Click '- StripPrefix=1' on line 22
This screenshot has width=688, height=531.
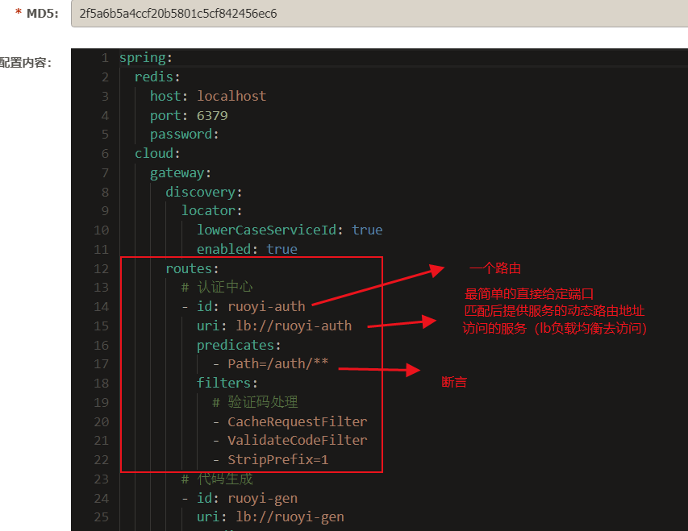tap(270, 460)
